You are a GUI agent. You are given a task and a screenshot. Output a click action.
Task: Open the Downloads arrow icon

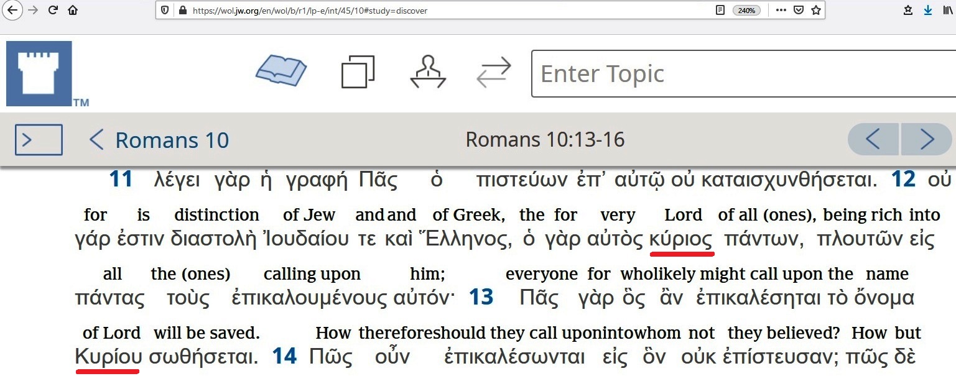[x=927, y=11]
